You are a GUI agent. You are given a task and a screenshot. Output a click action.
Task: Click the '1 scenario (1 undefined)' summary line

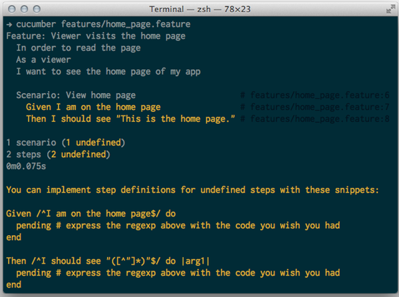click(x=66, y=143)
